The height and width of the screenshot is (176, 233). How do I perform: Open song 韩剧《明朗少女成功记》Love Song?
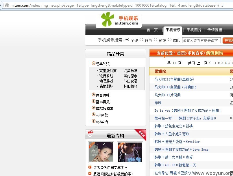[x=181, y=149]
